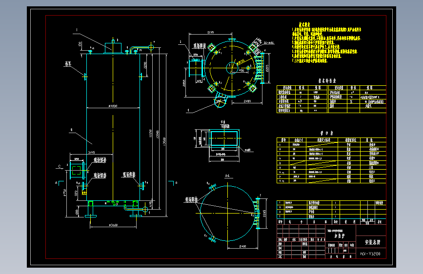Select 现场焊接 label inside vessel lower right
The image size is (423, 274).
pyautogui.click(x=129, y=175)
